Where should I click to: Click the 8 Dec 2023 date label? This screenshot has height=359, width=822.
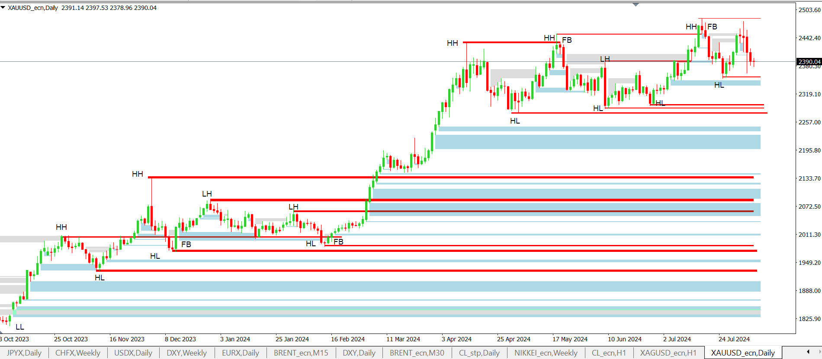180,339
